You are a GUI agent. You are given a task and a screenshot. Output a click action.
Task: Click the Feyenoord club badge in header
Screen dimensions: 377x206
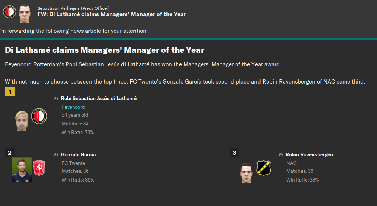pyautogui.click(x=9, y=11)
